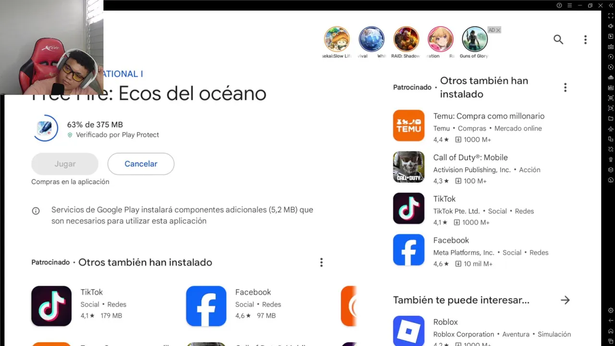
Task: Click the TikTok Pte. Ltd. text
Action: (456, 211)
